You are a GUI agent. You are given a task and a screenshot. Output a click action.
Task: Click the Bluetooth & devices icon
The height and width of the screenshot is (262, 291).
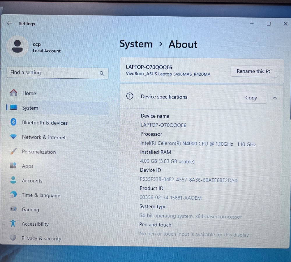click(x=13, y=122)
